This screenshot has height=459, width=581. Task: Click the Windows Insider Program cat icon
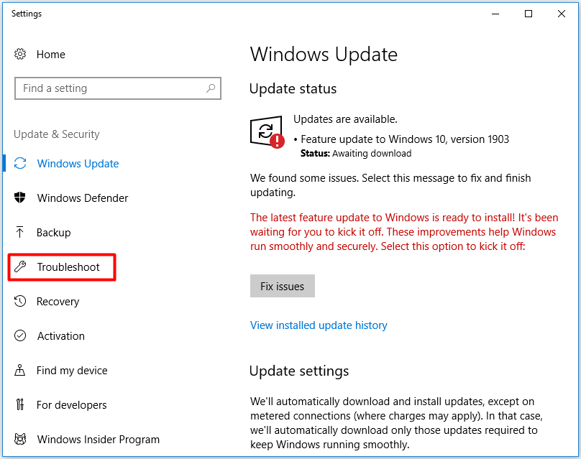(x=20, y=439)
